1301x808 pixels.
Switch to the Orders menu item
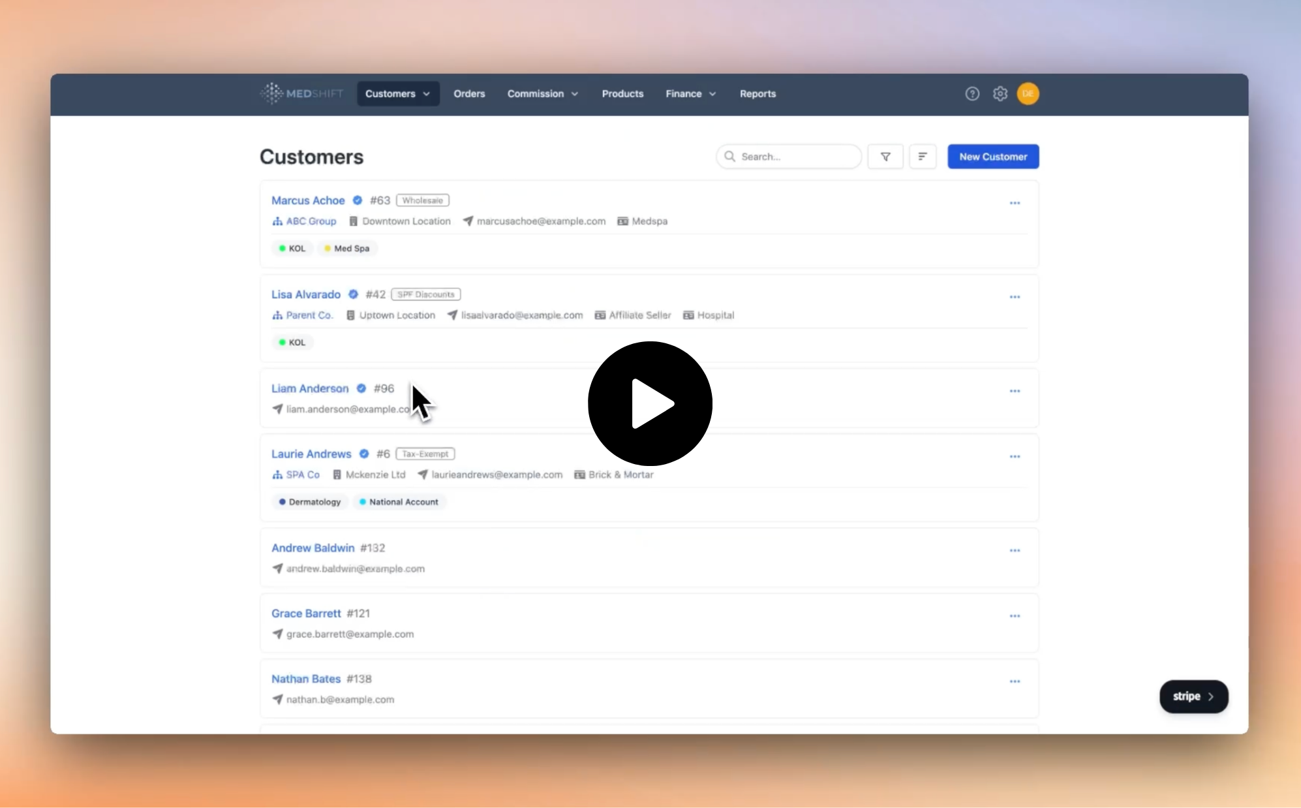click(x=469, y=93)
